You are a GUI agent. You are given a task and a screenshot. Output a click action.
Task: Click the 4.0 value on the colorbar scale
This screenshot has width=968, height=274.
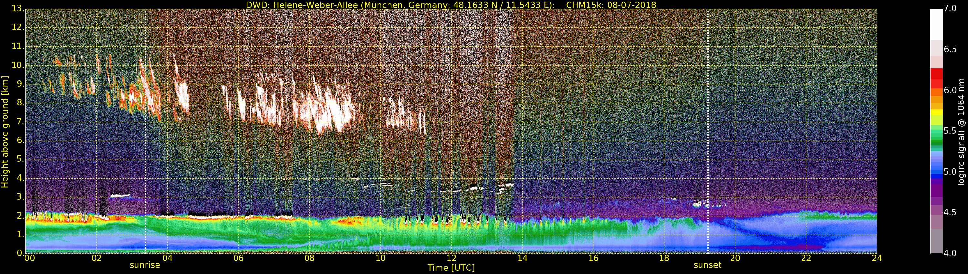point(950,253)
